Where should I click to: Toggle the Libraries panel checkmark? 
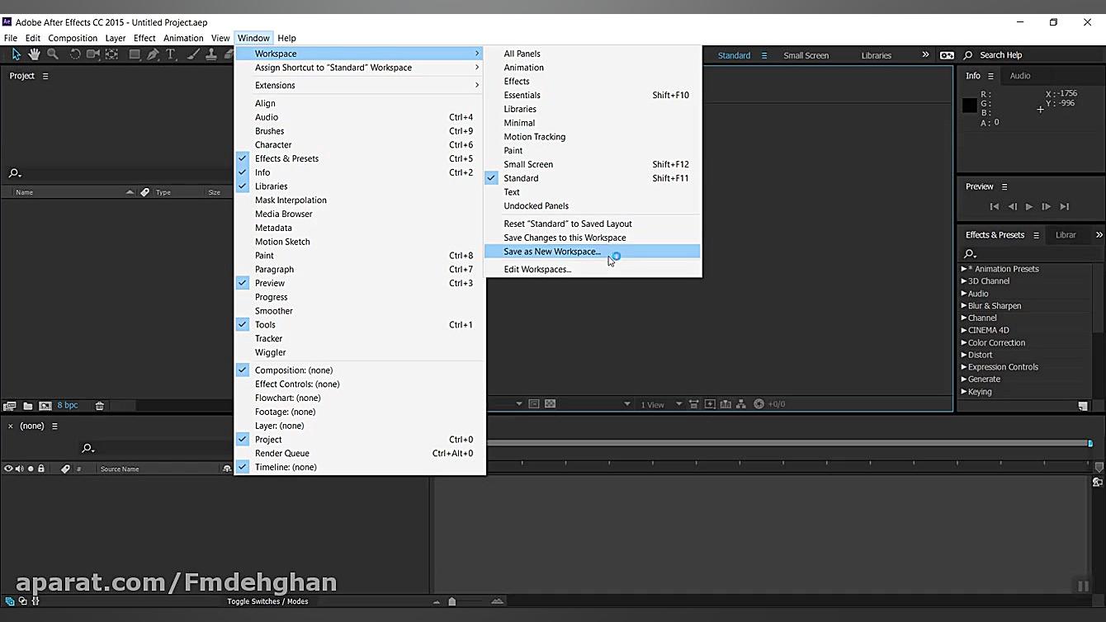271,186
